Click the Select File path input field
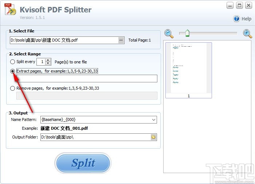 coord(64,40)
